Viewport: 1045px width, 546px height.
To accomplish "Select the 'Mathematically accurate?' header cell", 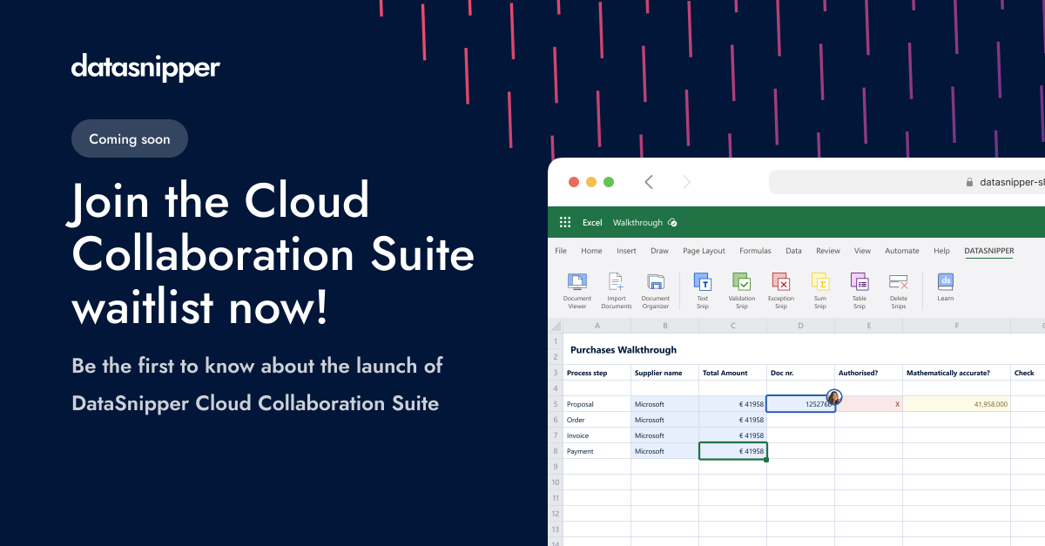I will point(957,373).
